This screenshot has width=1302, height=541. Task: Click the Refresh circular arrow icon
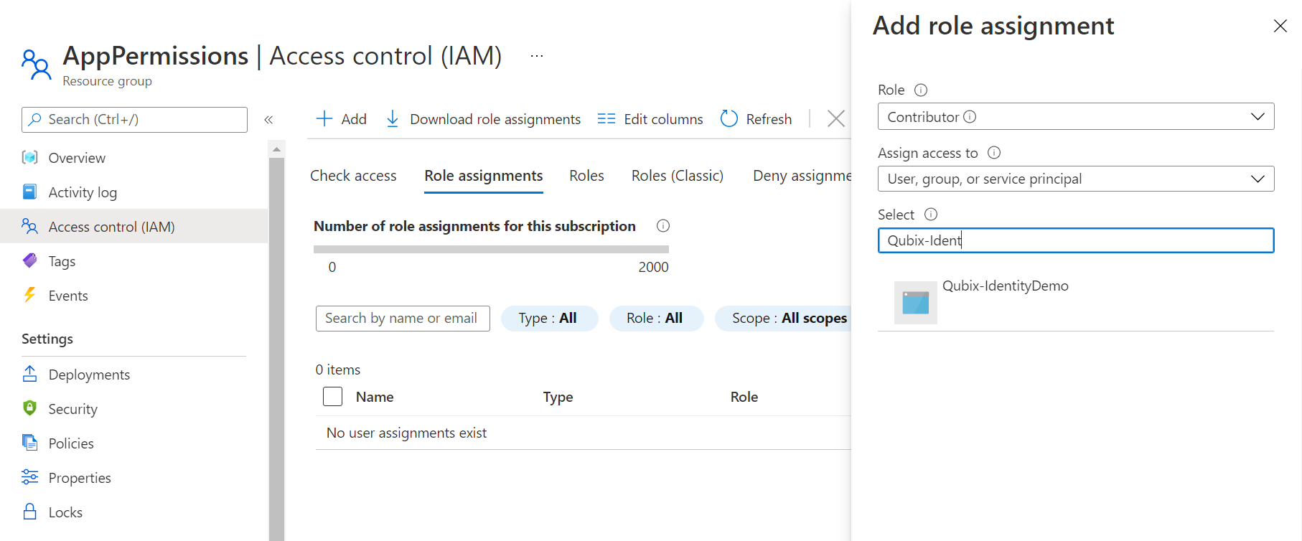pyautogui.click(x=729, y=118)
